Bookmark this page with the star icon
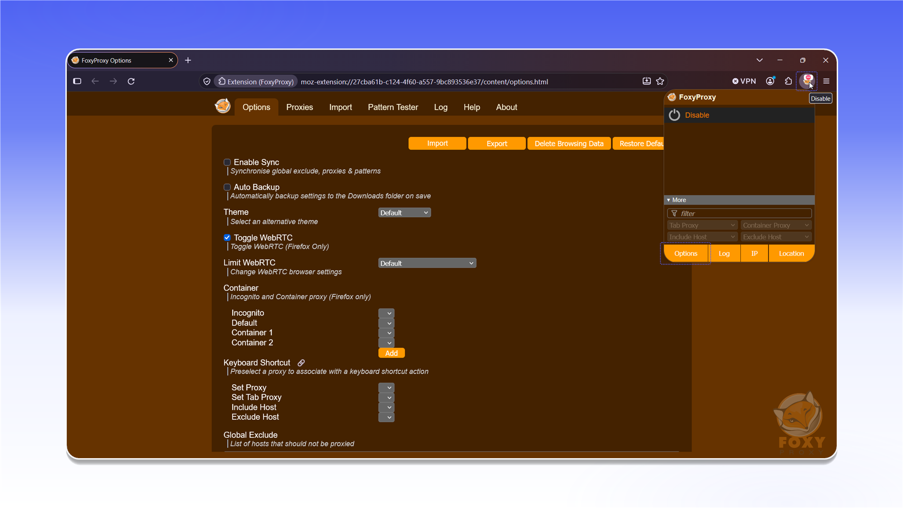Image resolution: width=903 pixels, height=508 pixels. coord(660,81)
